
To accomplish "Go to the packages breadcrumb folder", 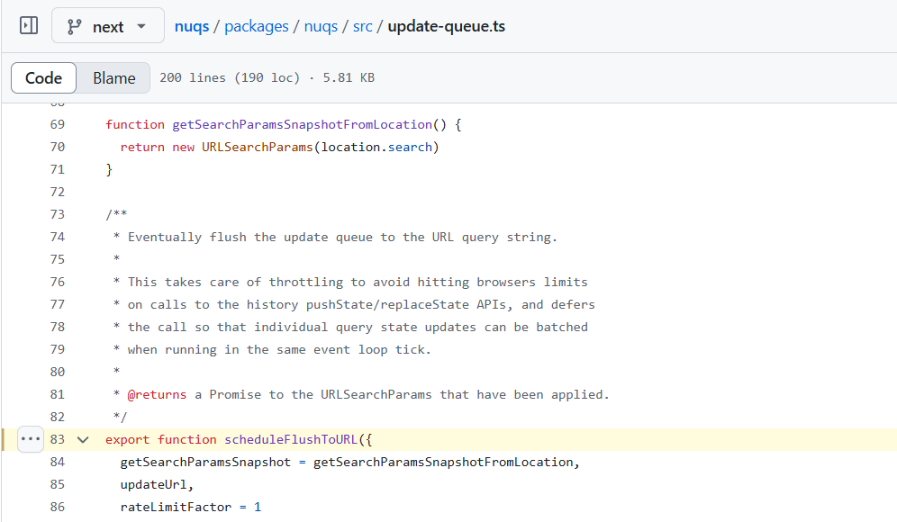I will [257, 26].
